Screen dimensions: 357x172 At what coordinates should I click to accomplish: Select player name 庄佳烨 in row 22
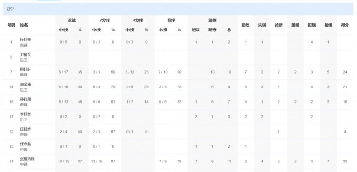point(26,129)
